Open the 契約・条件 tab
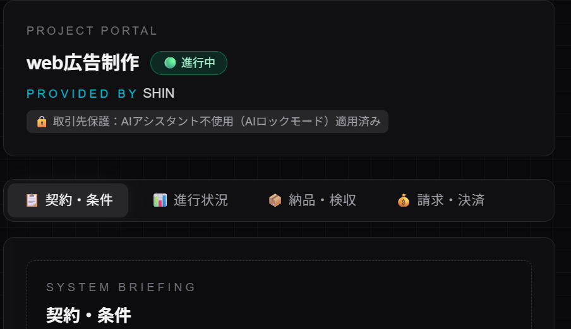 coord(68,200)
